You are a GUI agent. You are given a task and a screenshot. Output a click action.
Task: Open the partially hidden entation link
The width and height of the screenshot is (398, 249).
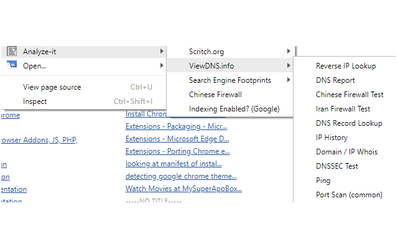pyautogui.click(x=14, y=189)
